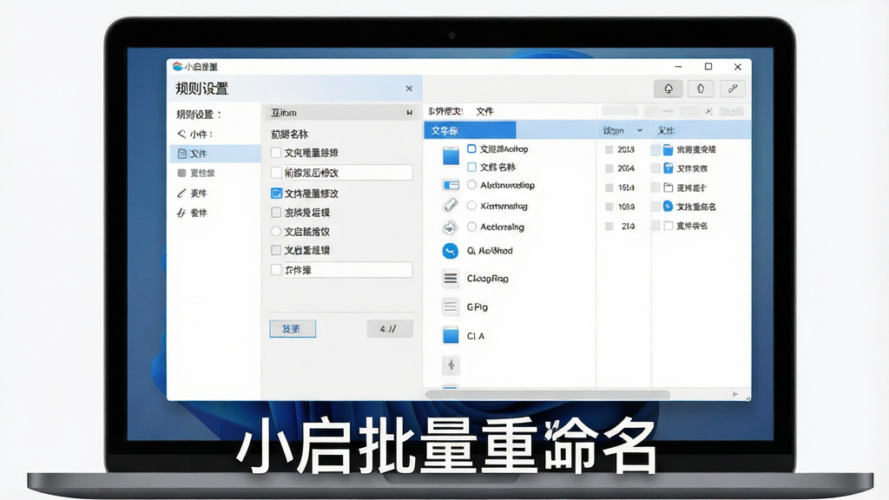Screen dimensions: 889x500
Task: Select the Xiamwnsitag radio button
Action: pos(471,205)
